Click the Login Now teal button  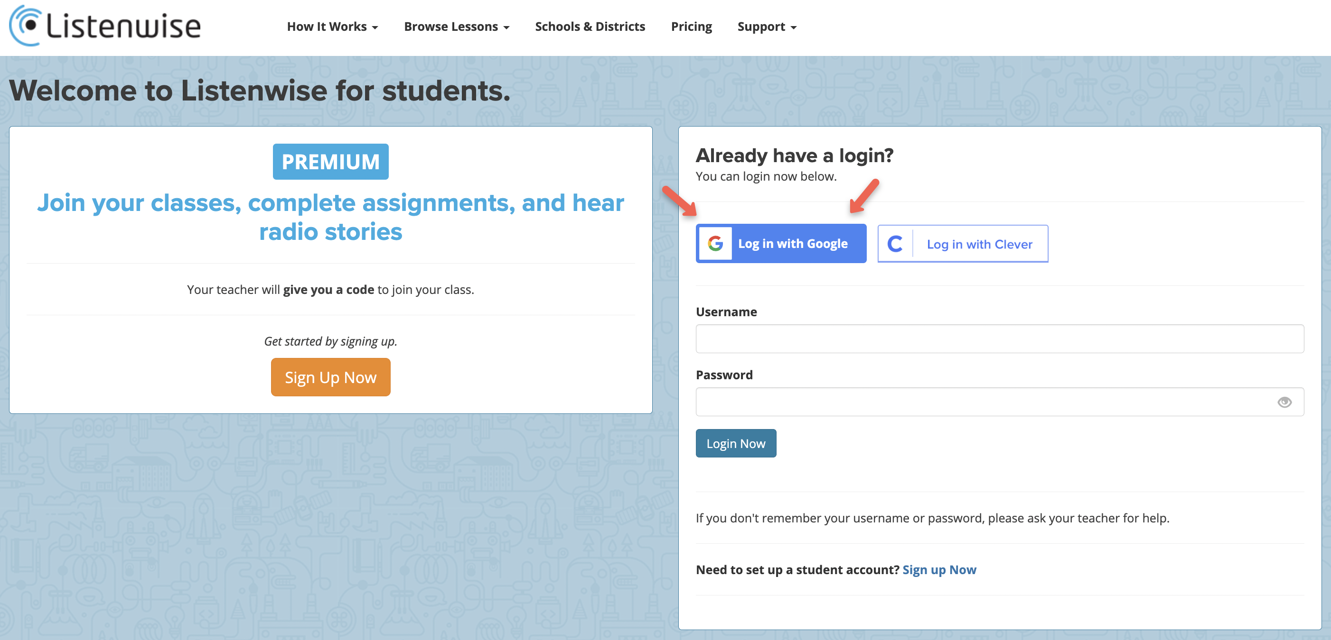click(x=736, y=442)
